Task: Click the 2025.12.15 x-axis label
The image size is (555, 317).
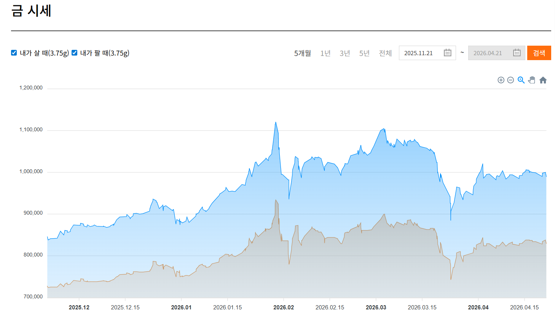Action: click(x=125, y=307)
